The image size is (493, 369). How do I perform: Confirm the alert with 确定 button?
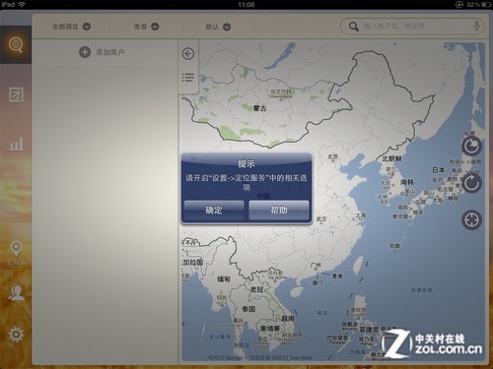(214, 210)
